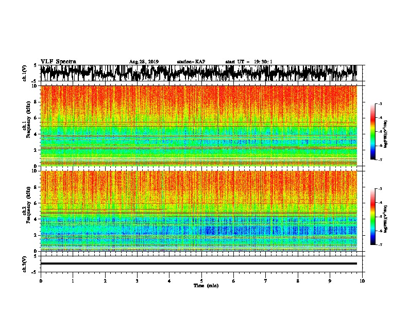
Task: Click the "Time (min)" x-axis label
Action: pyautogui.click(x=206, y=286)
